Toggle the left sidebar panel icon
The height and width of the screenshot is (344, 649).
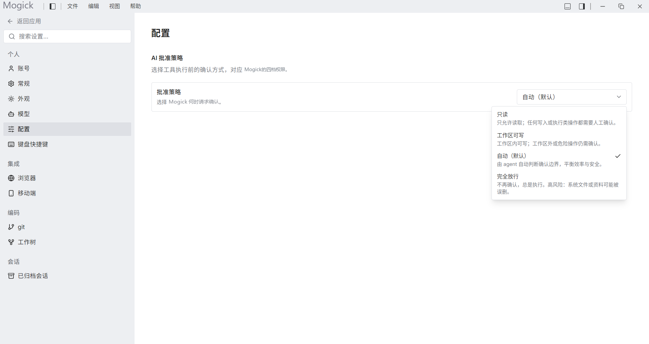click(x=52, y=6)
